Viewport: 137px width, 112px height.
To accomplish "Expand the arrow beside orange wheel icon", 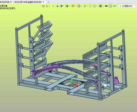I will pyautogui.click(x=75, y=6).
